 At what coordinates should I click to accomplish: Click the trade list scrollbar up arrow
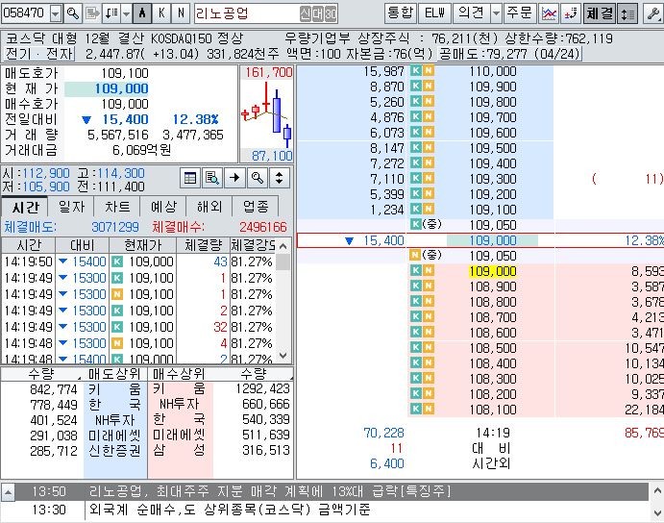tap(283, 245)
